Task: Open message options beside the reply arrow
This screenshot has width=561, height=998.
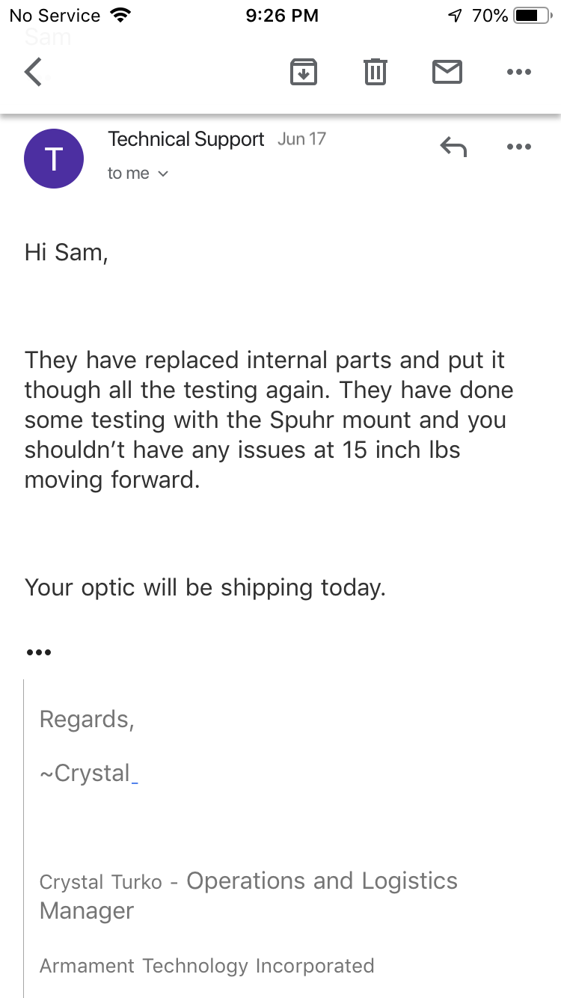Action: pos(518,147)
